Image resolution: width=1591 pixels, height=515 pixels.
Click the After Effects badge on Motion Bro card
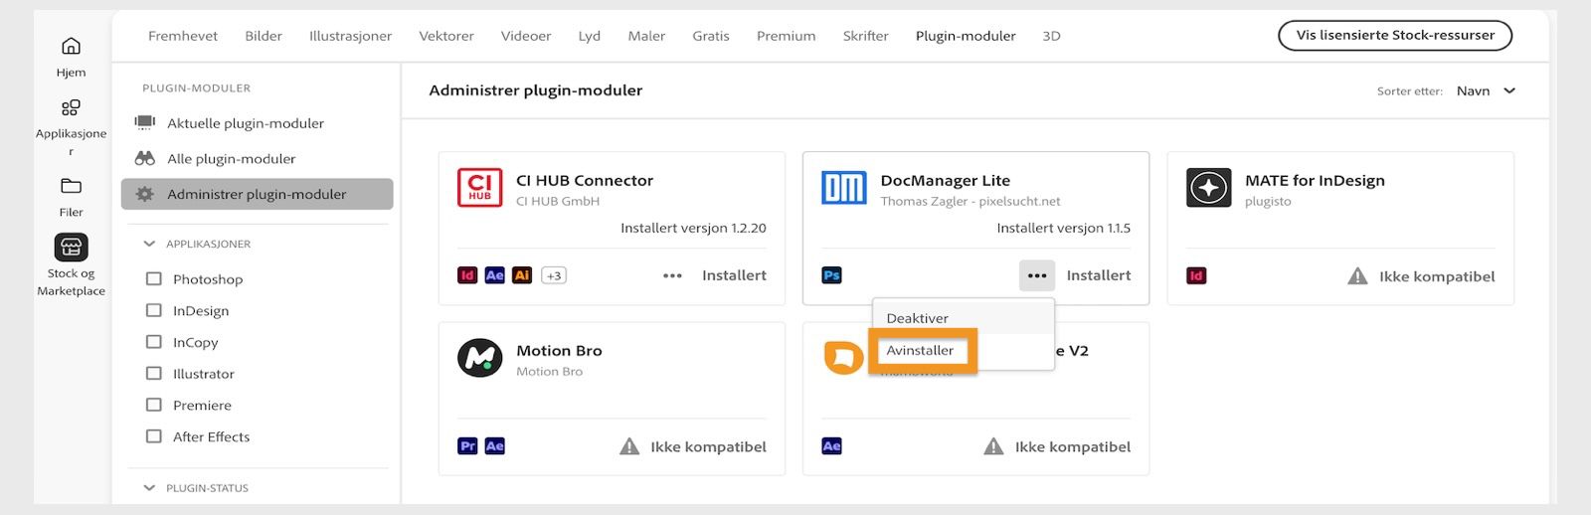tap(494, 446)
